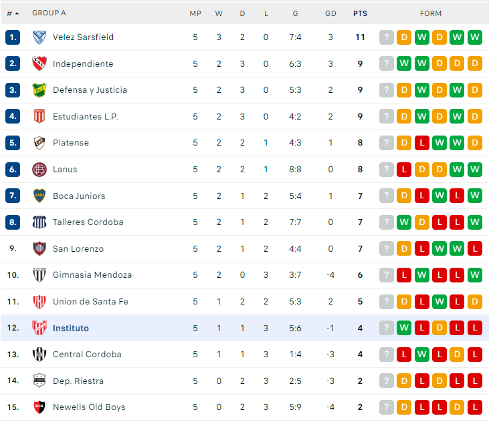Click Gimnasia Mendoza team name
Viewport: 489px width, 422px height.
tap(92, 275)
